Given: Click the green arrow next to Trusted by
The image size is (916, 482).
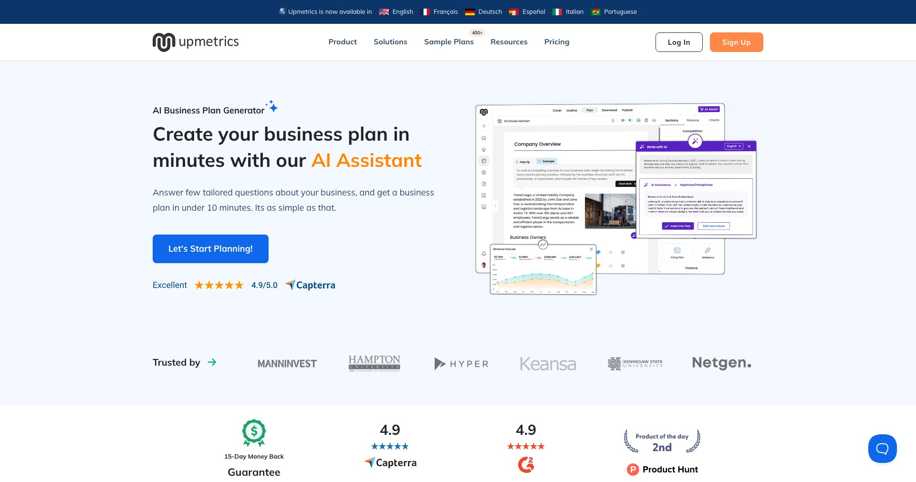Looking at the screenshot, I should click(212, 362).
